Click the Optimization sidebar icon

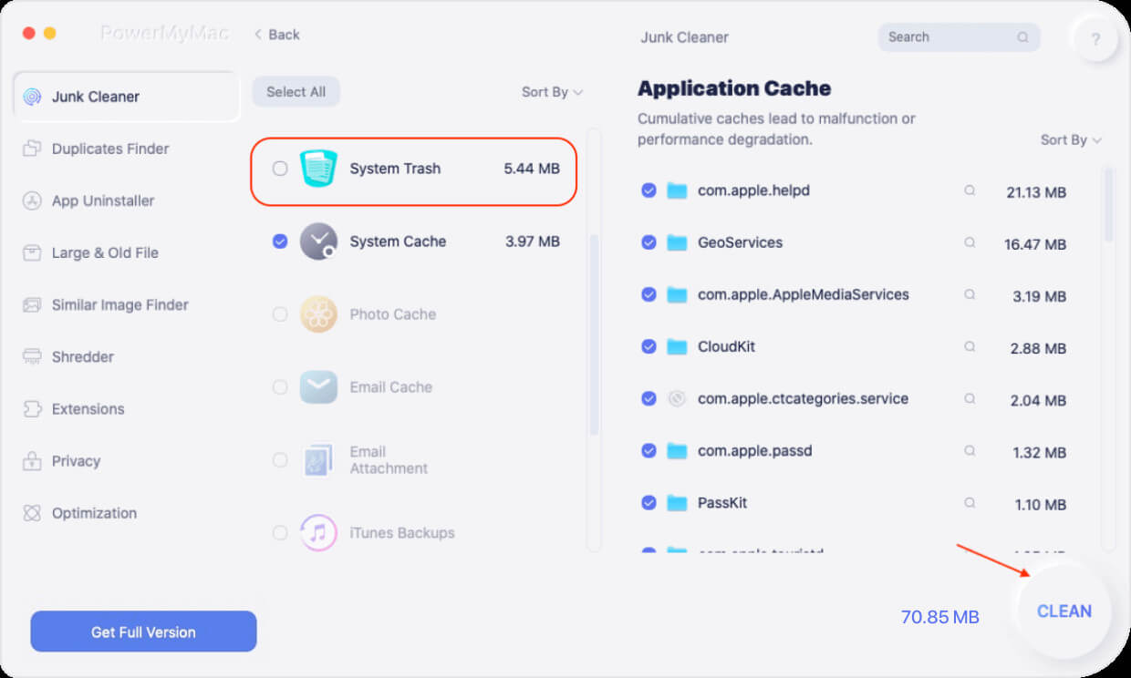point(32,513)
